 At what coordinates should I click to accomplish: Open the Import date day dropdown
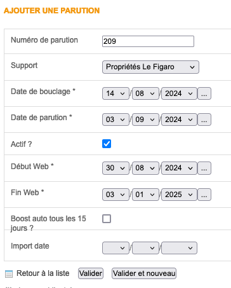coord(115,248)
